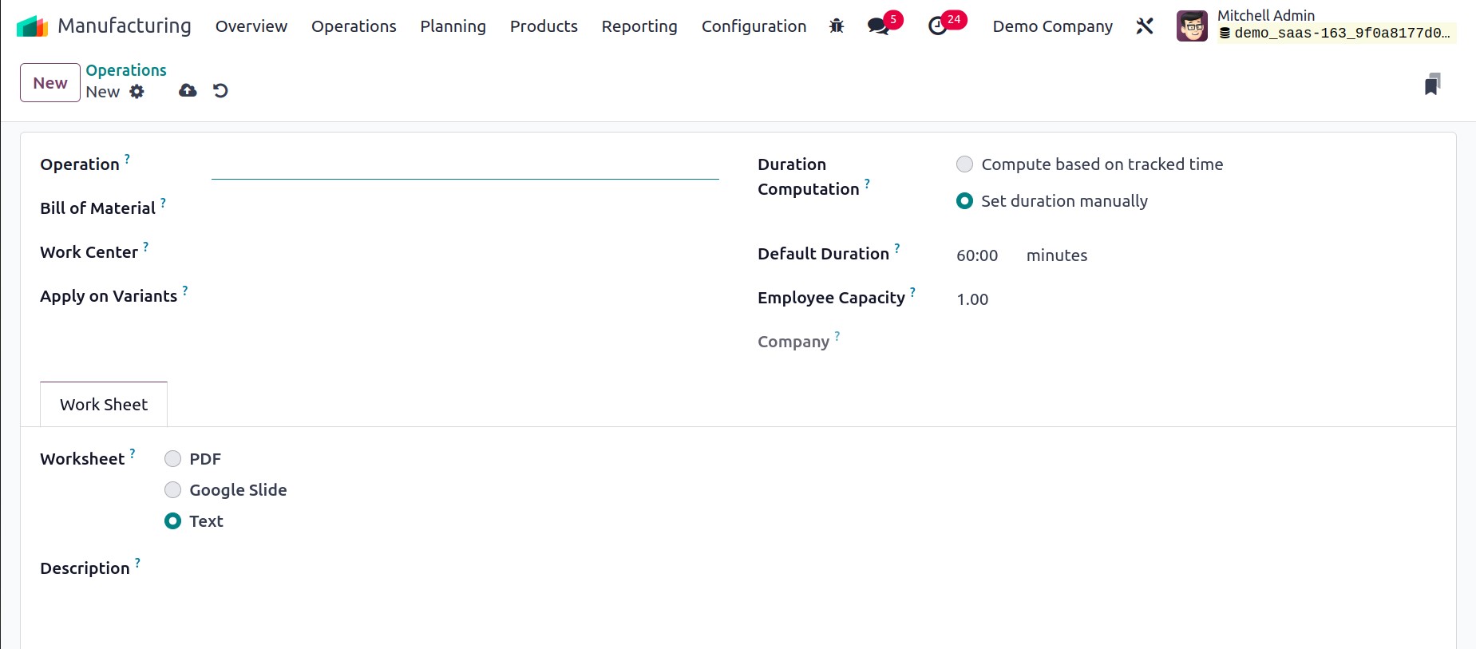Show the Work Center help question mark

point(145,247)
